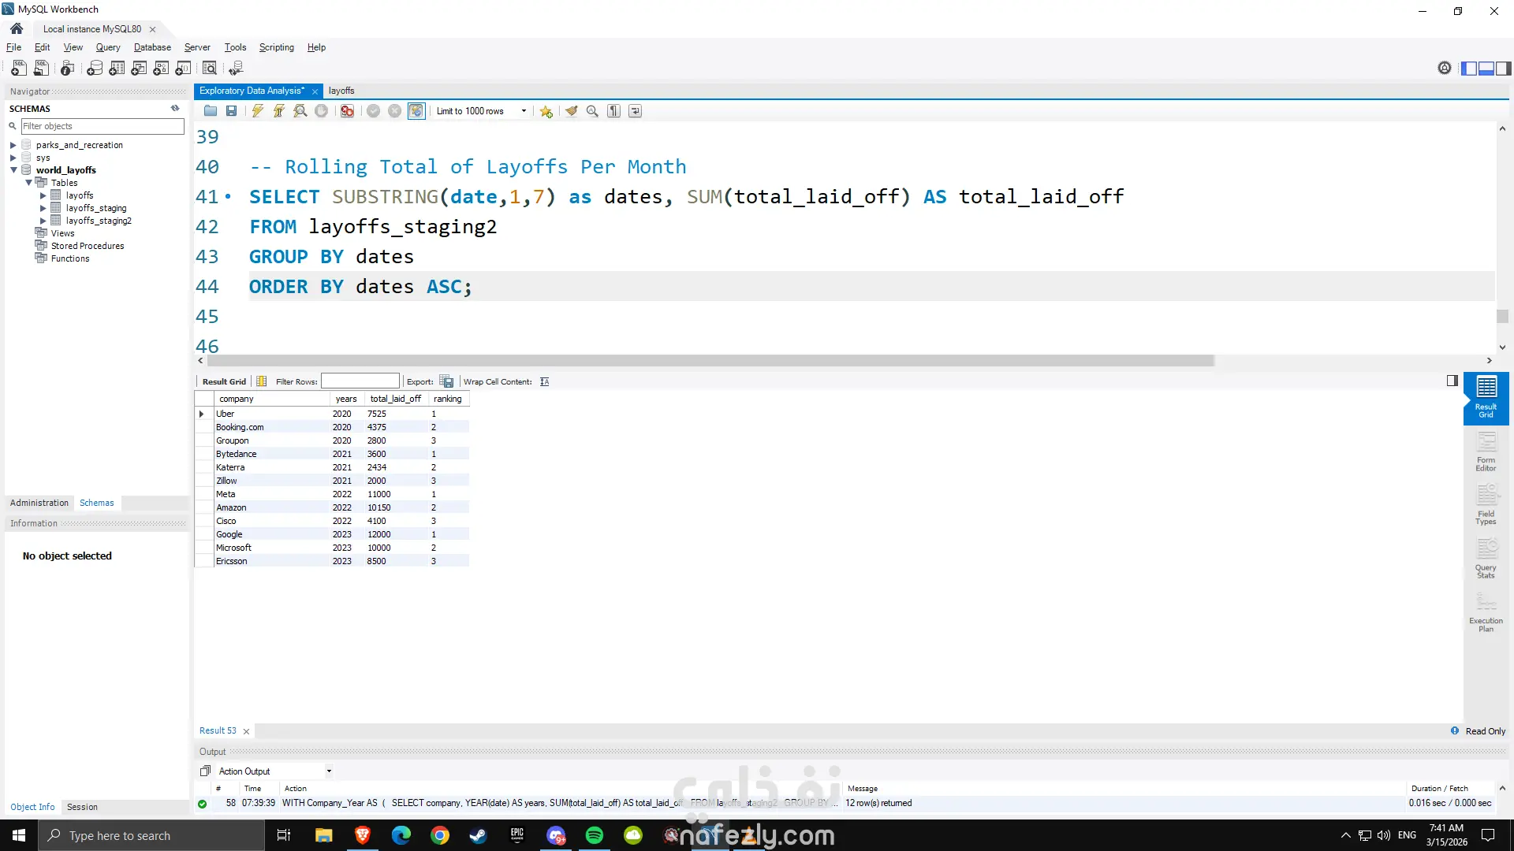Toggle auto-commit mode button

[416, 111]
